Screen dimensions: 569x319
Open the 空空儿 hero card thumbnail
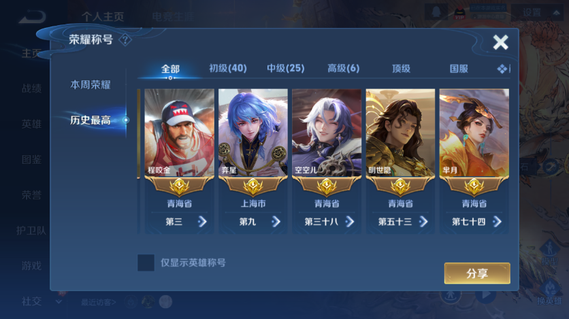(x=327, y=133)
